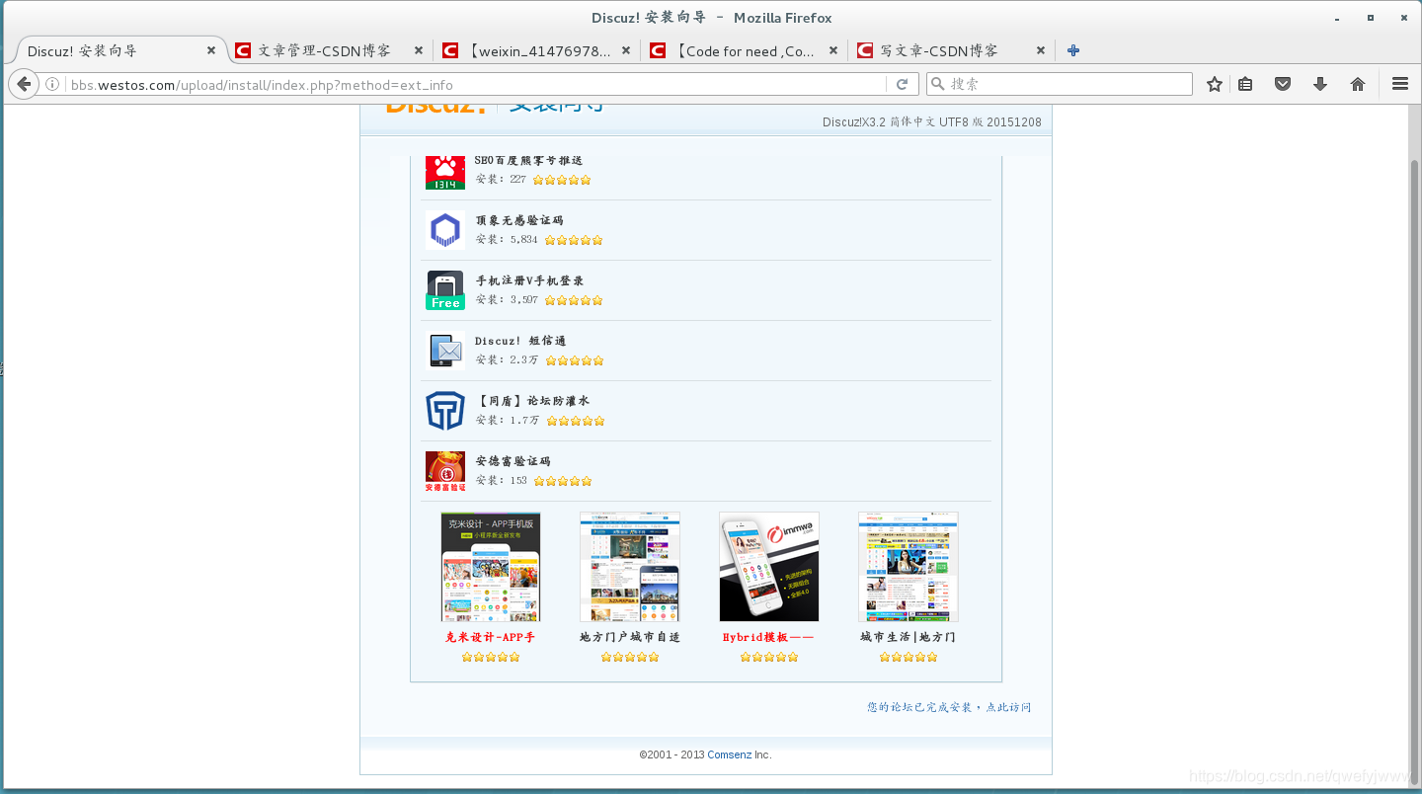Viewport: 1422px width, 794px height.
Task: Click the 搜索 search box
Action: pyautogui.click(x=1059, y=84)
